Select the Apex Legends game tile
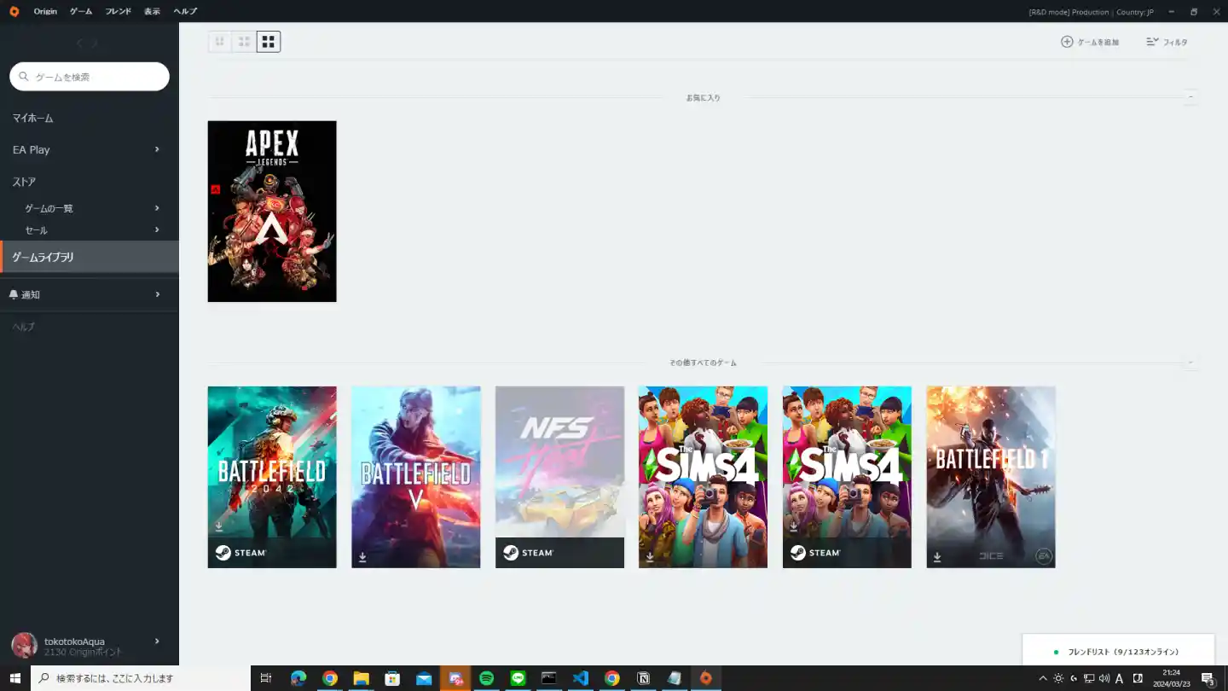 point(272,212)
